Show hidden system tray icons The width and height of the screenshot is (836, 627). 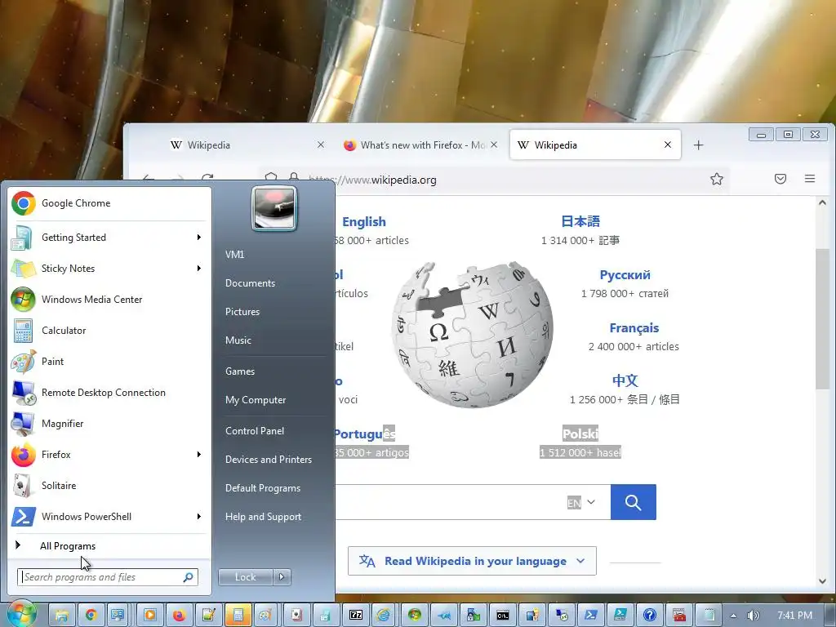734,616
